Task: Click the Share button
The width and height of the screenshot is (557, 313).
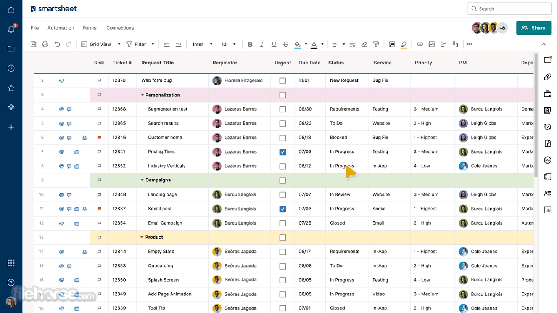Action: tap(533, 28)
